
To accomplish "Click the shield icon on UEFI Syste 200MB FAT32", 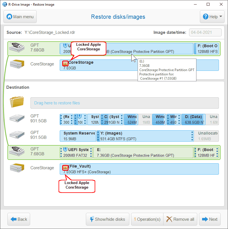I will [x=65, y=149].
